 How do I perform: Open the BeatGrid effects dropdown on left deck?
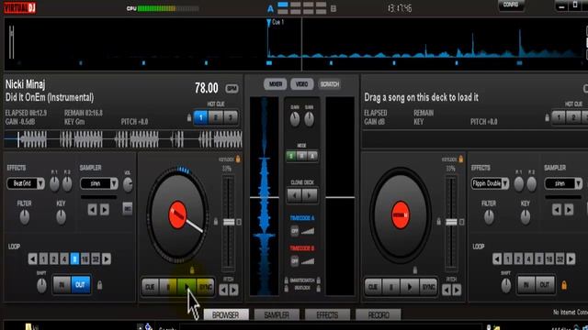tap(26, 183)
